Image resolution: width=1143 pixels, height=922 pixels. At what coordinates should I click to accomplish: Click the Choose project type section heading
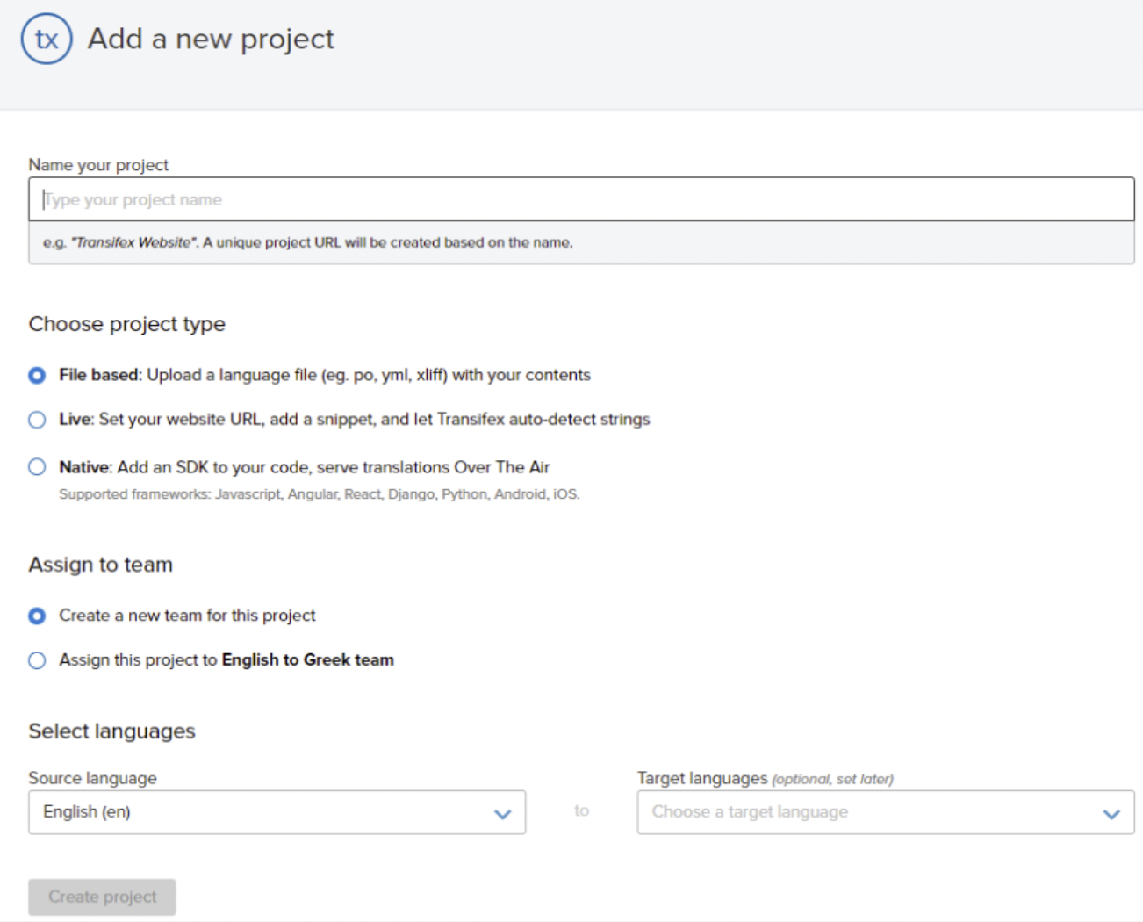pos(127,324)
